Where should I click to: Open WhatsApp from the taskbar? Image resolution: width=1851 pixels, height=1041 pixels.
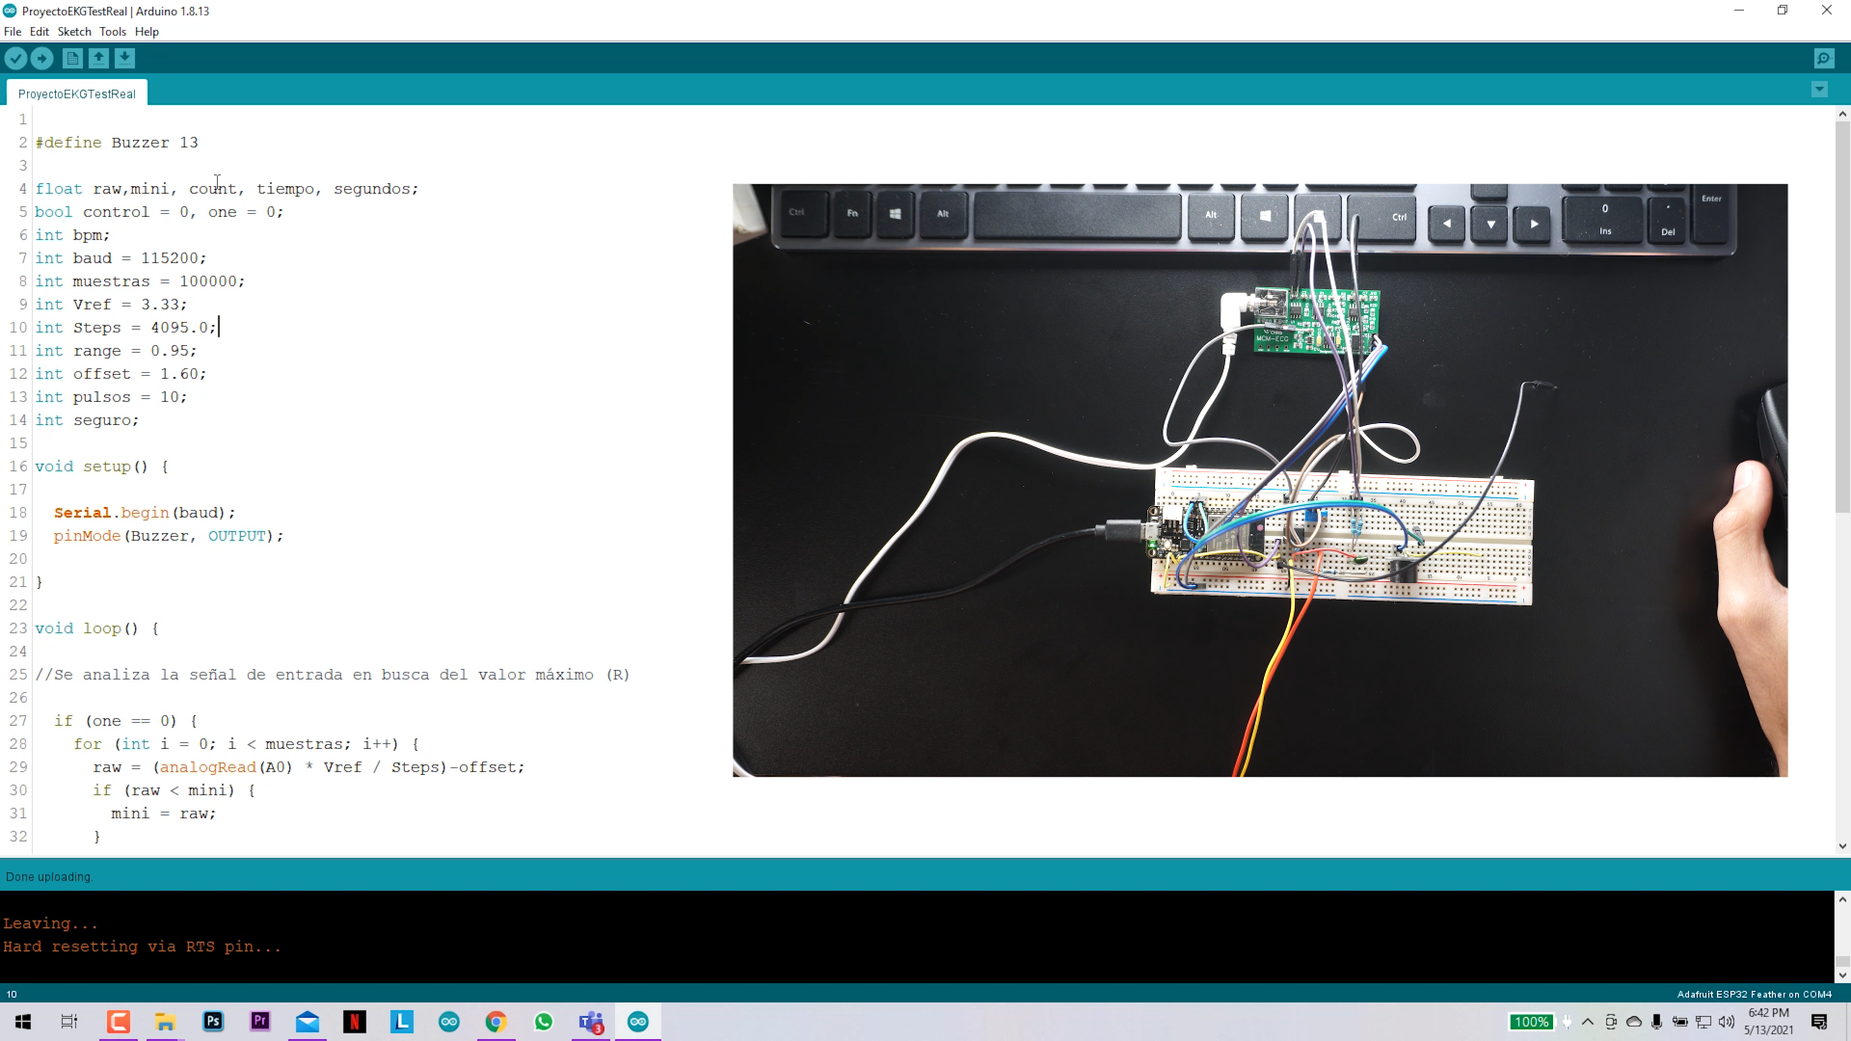[x=544, y=1022]
